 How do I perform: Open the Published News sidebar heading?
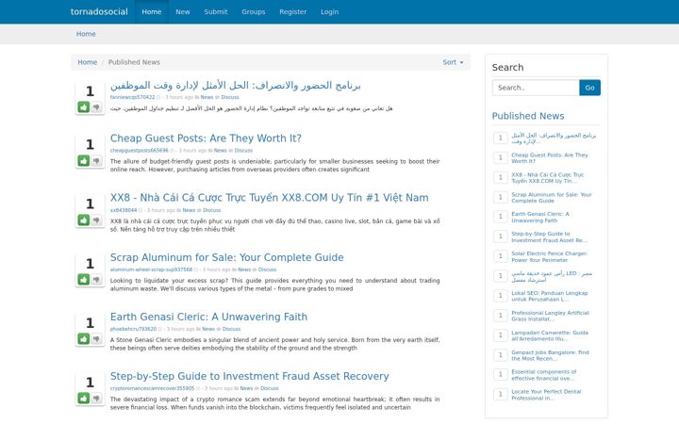point(528,116)
